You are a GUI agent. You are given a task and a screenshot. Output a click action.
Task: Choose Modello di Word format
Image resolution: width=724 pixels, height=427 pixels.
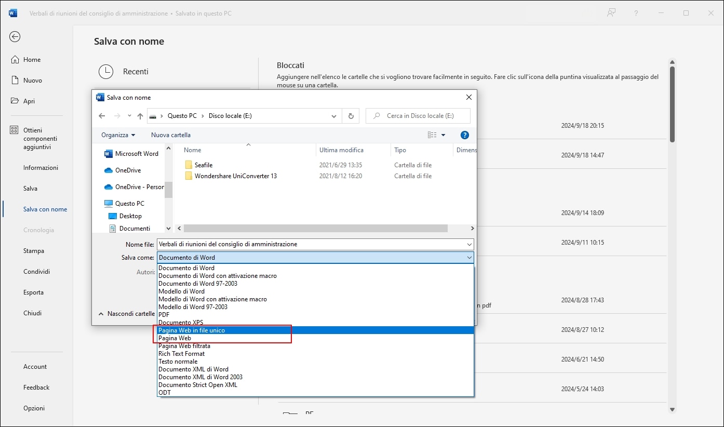[315, 291]
